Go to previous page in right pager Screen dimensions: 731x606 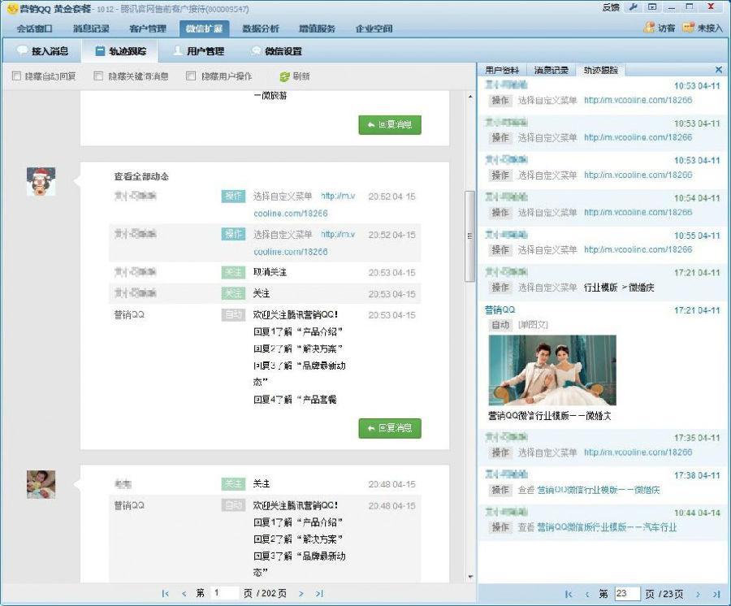[x=587, y=594]
